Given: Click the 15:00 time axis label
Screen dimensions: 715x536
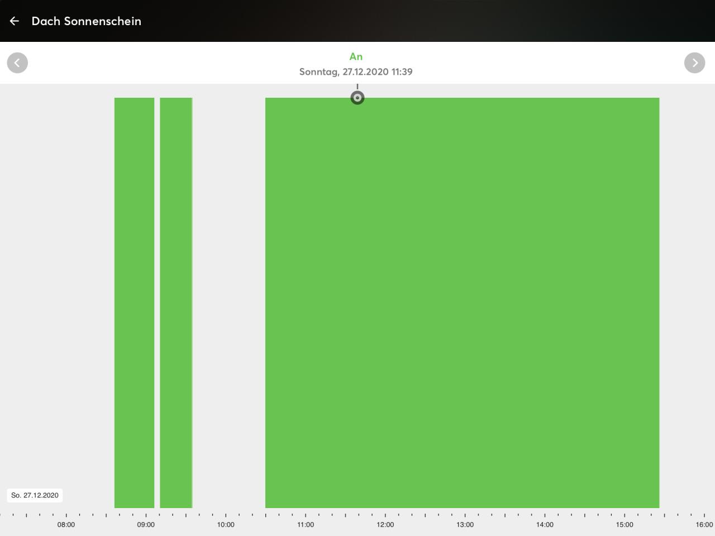Looking at the screenshot, I should [x=625, y=525].
